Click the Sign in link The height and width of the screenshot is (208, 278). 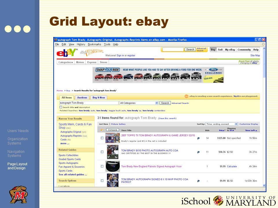point(120,55)
